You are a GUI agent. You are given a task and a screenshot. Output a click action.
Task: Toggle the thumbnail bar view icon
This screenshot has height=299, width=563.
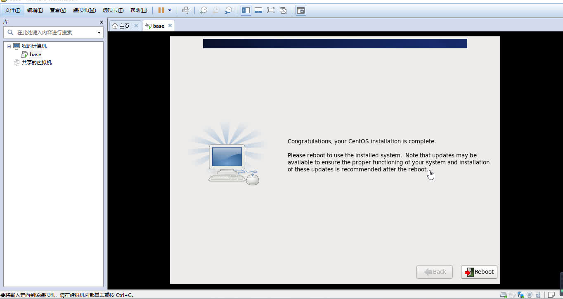click(x=258, y=10)
